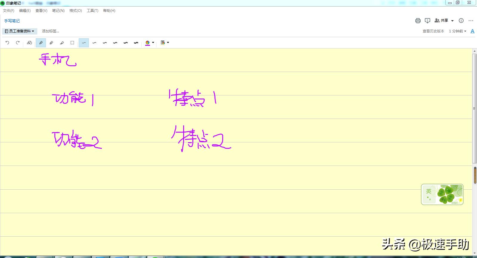Open the three-dot more options menu

coord(471,21)
